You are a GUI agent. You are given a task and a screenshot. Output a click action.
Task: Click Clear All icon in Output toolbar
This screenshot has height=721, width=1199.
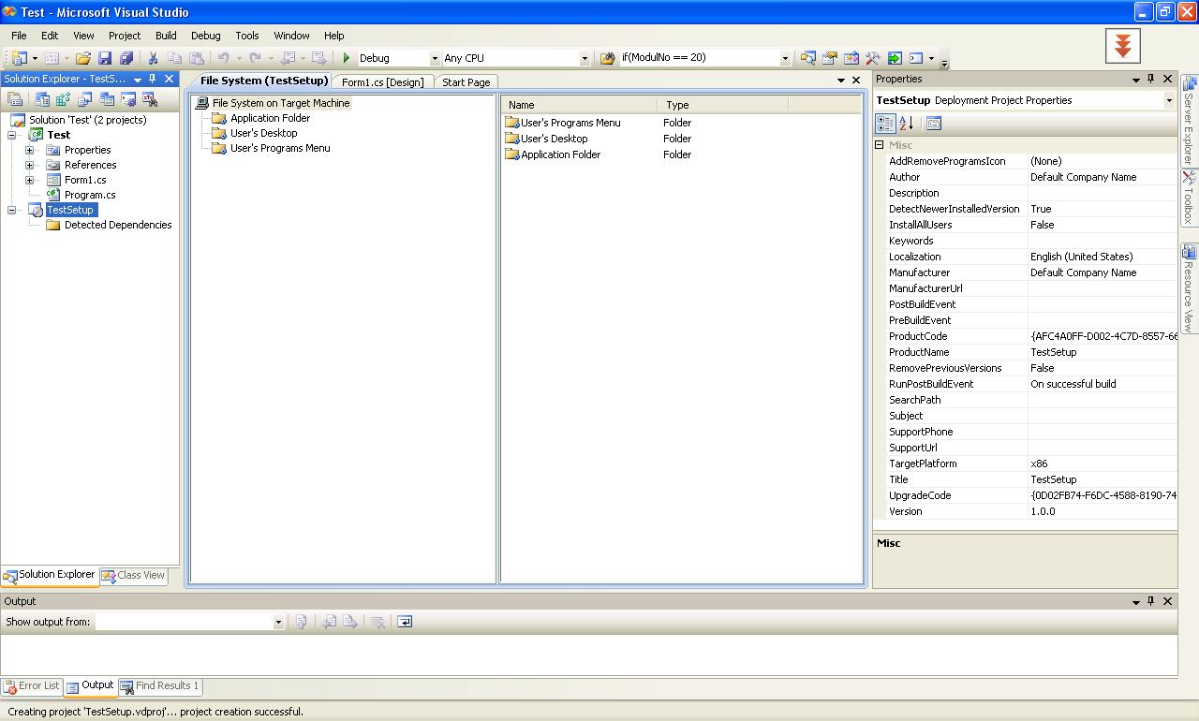pyautogui.click(x=377, y=622)
